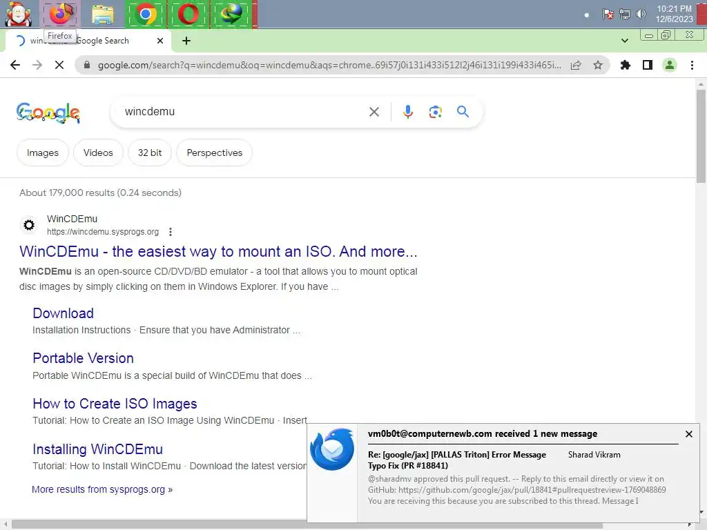
Task: Open Internet Download Manager taskbar icon
Action: coord(231,14)
